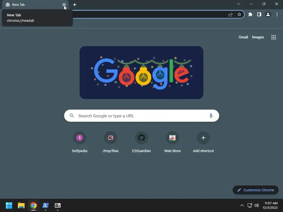Click the Chrome taskbar icon
The height and width of the screenshot is (212, 283).
pyautogui.click(x=33, y=205)
